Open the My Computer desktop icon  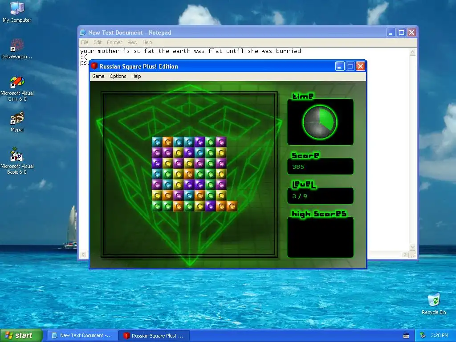[17, 12]
